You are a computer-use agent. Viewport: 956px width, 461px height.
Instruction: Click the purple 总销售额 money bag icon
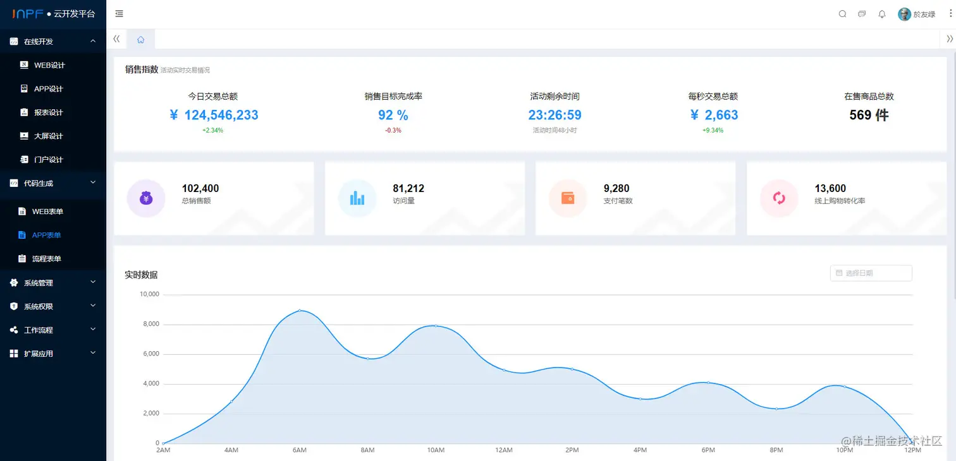tap(146, 198)
